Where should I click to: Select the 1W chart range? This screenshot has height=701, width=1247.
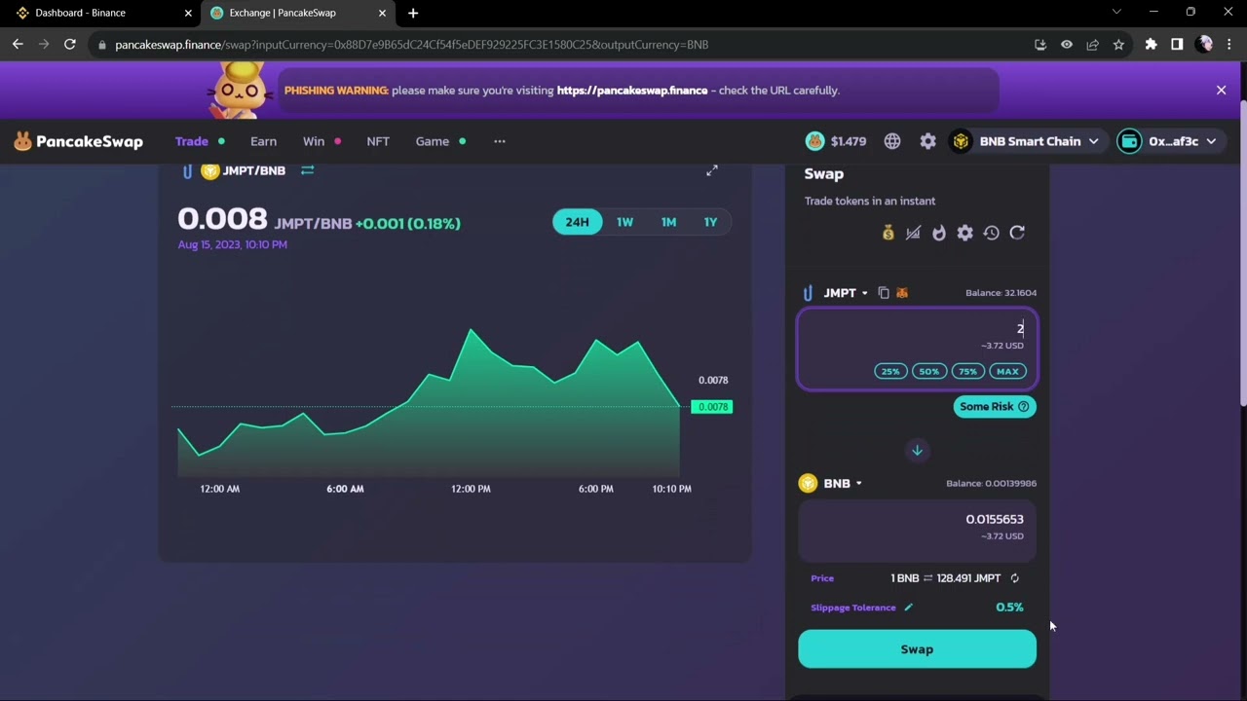pyautogui.click(x=624, y=222)
